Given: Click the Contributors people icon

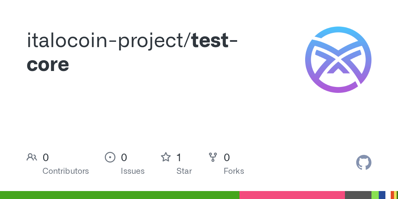Looking at the screenshot, I should pos(32,157).
